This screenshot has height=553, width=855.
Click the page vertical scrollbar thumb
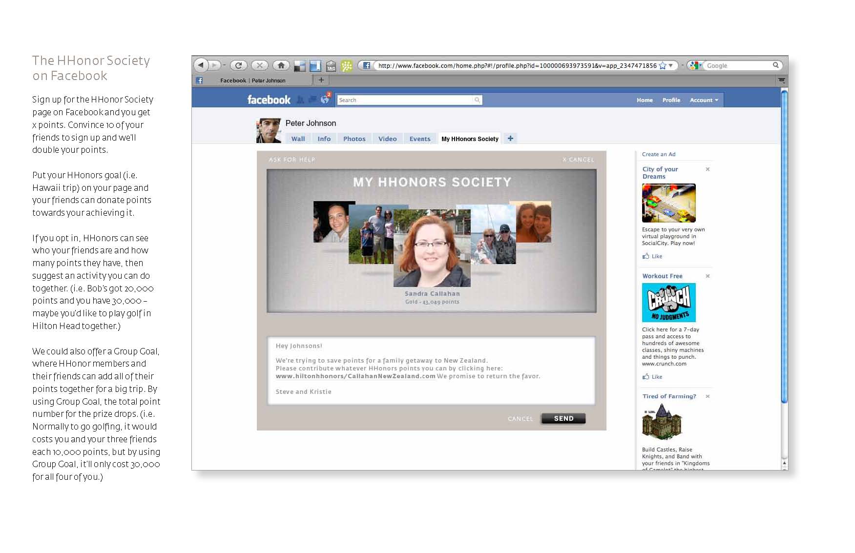pos(784,247)
